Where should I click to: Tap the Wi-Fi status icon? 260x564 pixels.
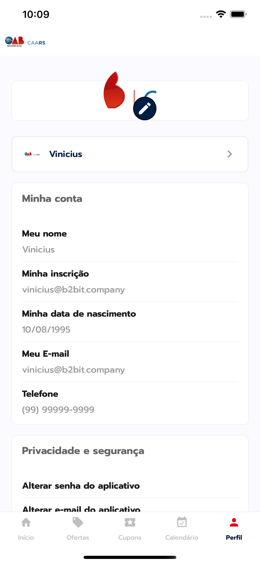(221, 14)
